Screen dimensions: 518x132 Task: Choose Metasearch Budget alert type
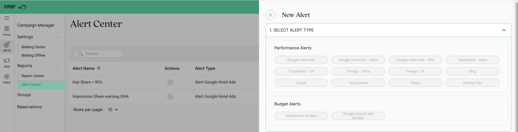pos(301,116)
